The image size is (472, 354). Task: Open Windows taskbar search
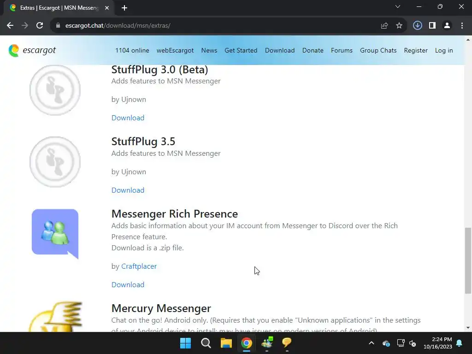click(206, 343)
